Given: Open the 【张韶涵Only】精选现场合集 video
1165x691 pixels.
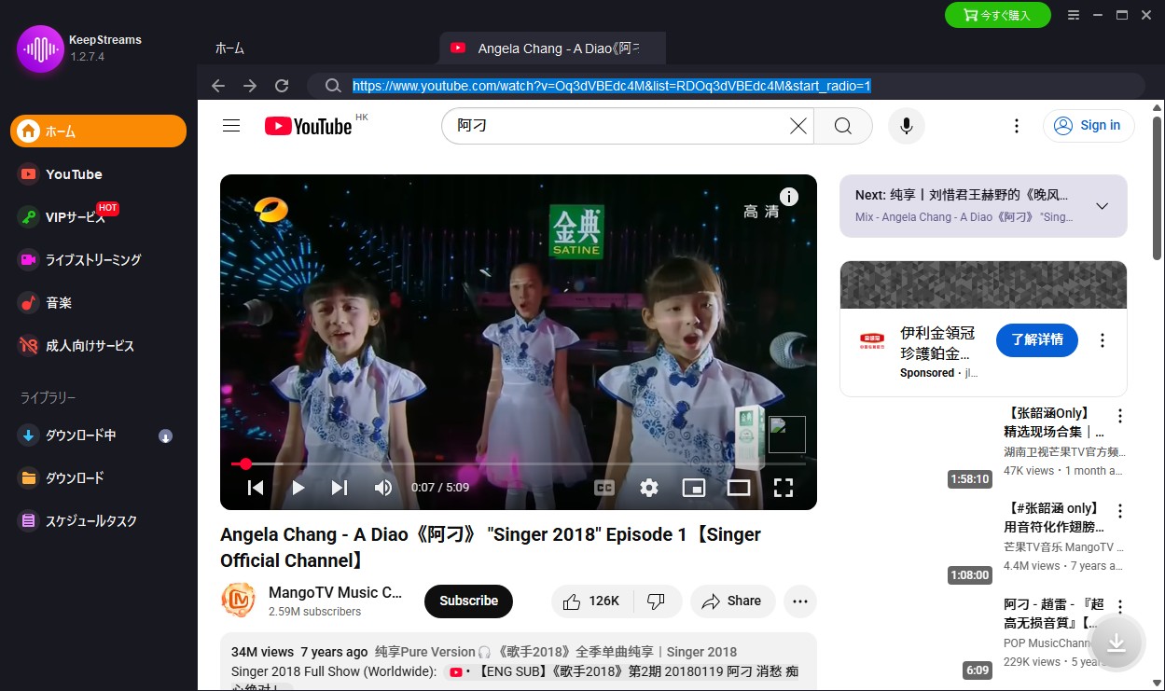Looking at the screenshot, I should pyautogui.click(x=1054, y=422).
